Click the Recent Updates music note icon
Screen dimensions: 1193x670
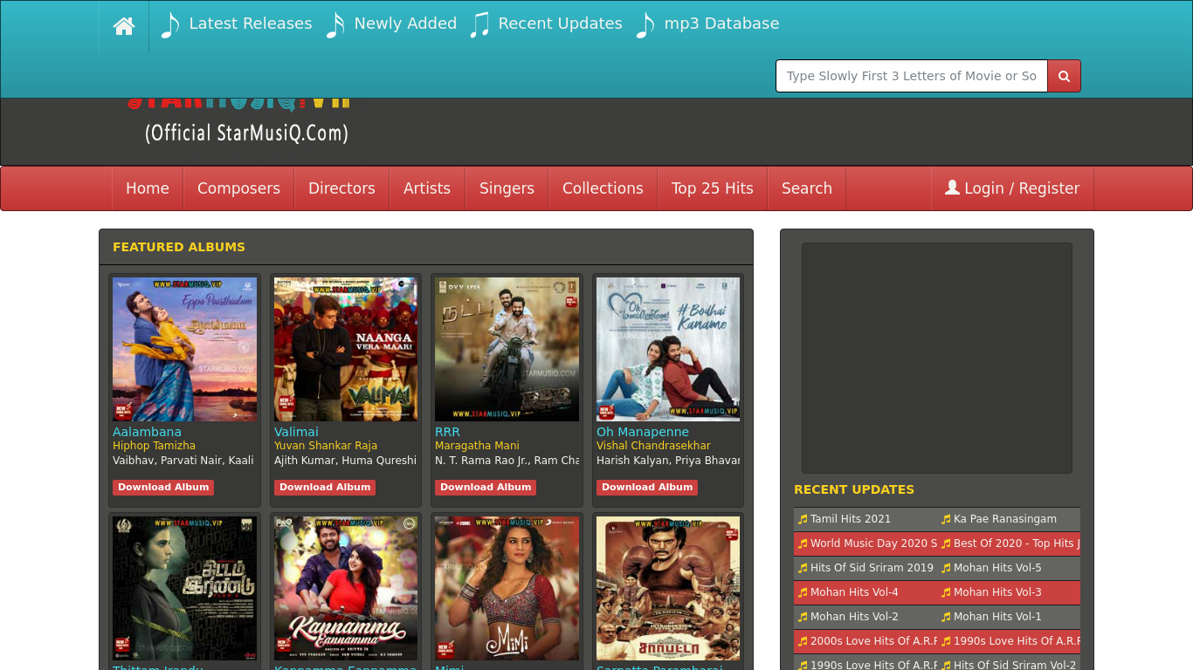tap(479, 25)
